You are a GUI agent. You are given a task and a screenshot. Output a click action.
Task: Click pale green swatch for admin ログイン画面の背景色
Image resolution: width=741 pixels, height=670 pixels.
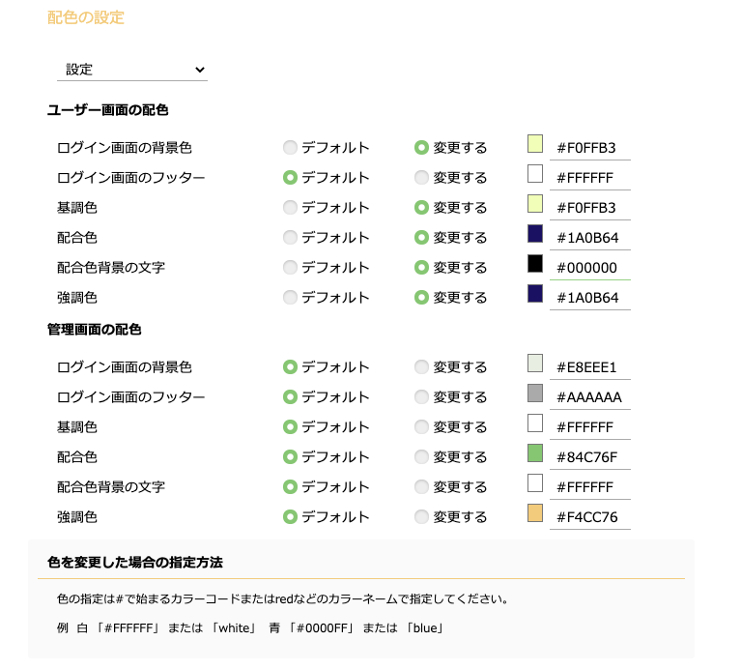(535, 364)
